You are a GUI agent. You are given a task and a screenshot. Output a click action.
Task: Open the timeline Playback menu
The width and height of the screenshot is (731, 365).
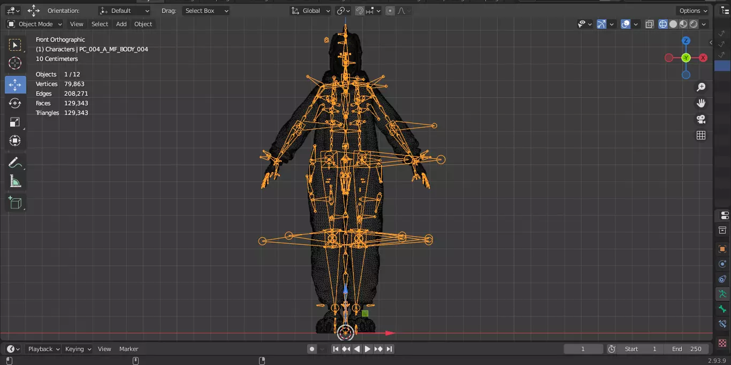pyautogui.click(x=44, y=349)
